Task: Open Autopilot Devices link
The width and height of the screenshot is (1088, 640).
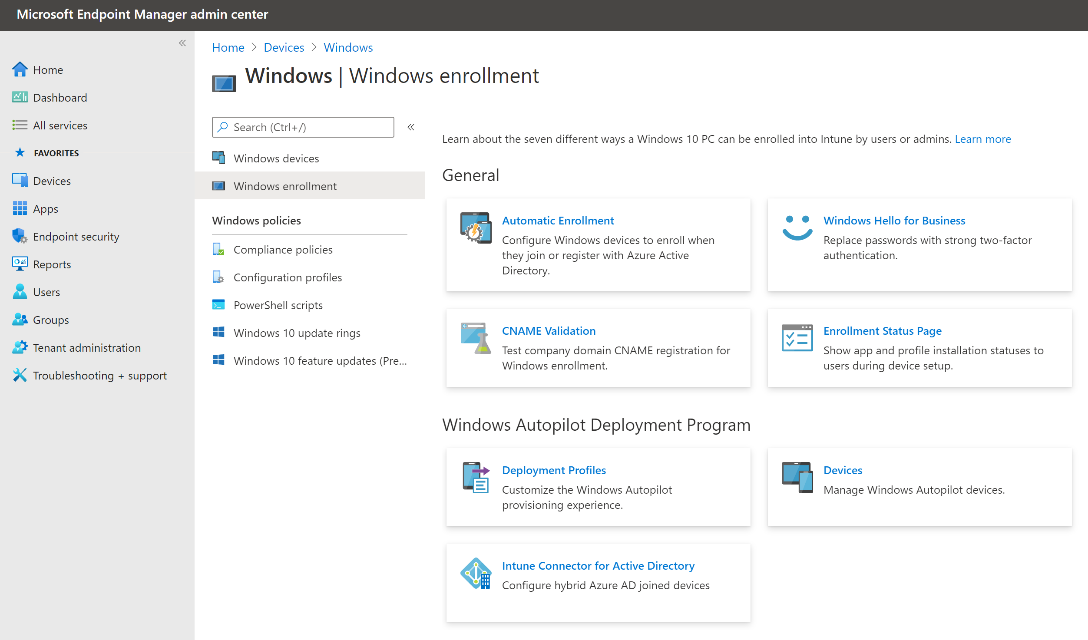Action: (843, 470)
